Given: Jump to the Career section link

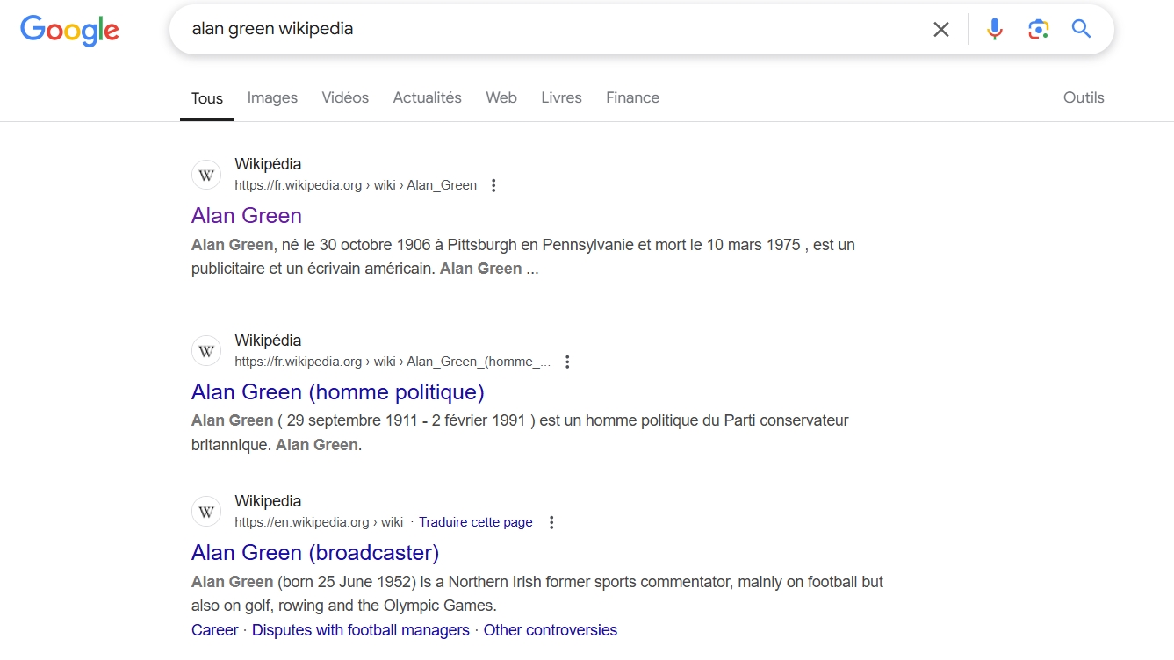Looking at the screenshot, I should 215,630.
